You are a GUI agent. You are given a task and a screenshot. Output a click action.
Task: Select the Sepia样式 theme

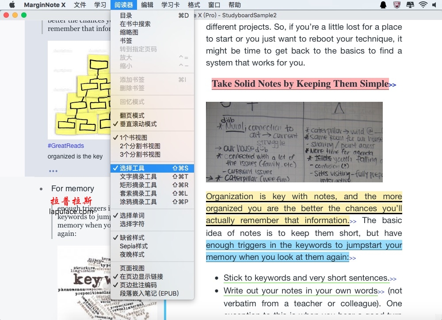pyautogui.click(x=133, y=246)
